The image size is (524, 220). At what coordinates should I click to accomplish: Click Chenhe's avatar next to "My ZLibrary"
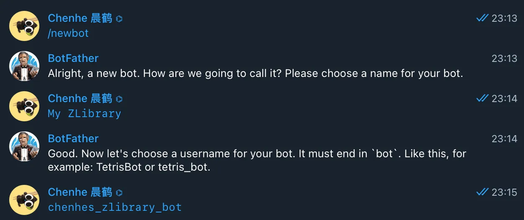24,106
